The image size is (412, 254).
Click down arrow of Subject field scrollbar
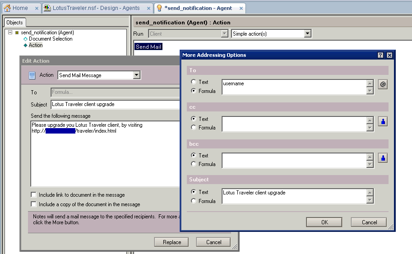coord(370,199)
